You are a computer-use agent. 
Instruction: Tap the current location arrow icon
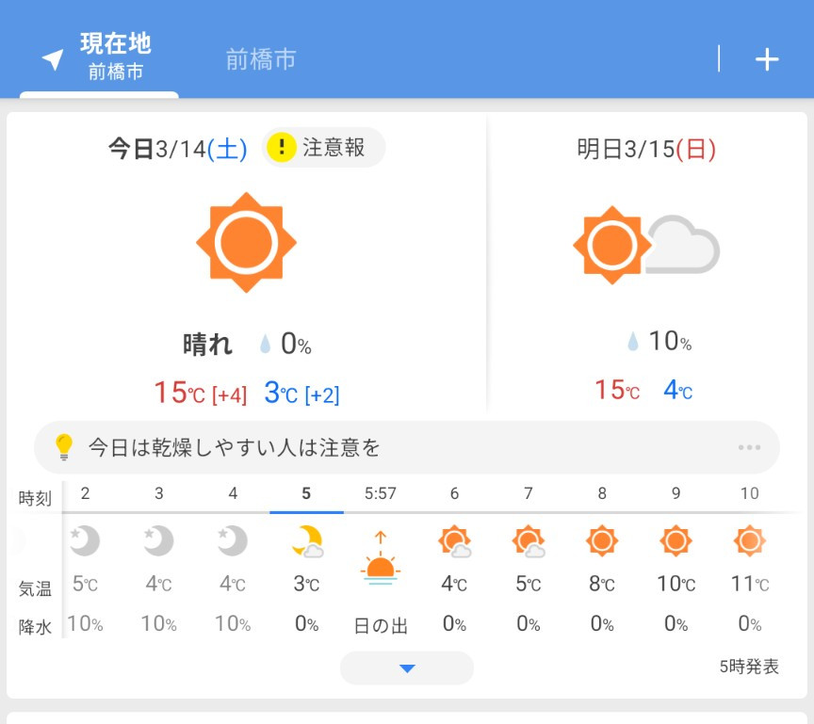(53, 58)
